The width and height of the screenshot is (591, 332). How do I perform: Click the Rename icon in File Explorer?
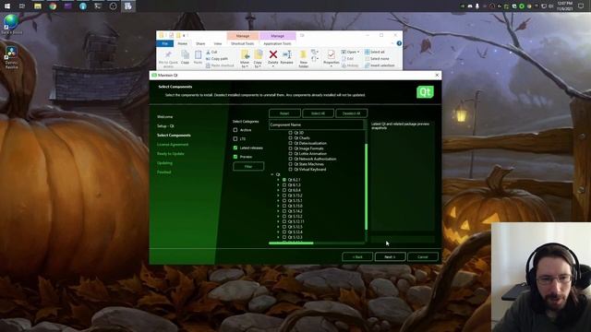click(x=287, y=55)
